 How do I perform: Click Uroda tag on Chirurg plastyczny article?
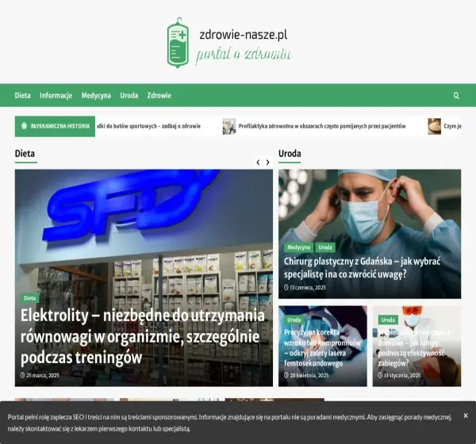tap(325, 247)
